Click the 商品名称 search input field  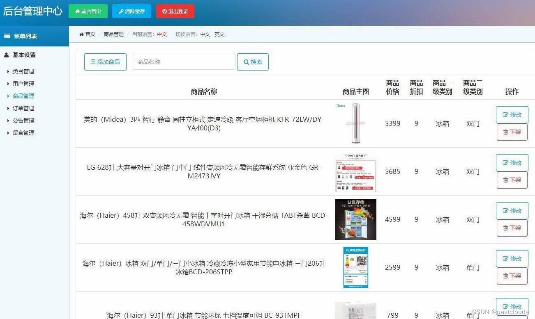tap(183, 62)
